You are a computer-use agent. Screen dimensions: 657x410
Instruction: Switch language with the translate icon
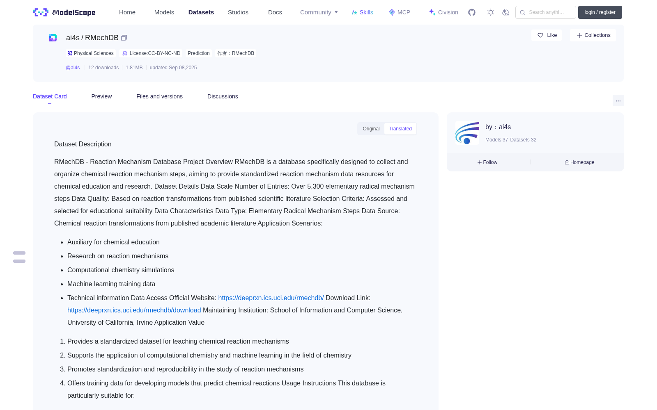click(506, 12)
